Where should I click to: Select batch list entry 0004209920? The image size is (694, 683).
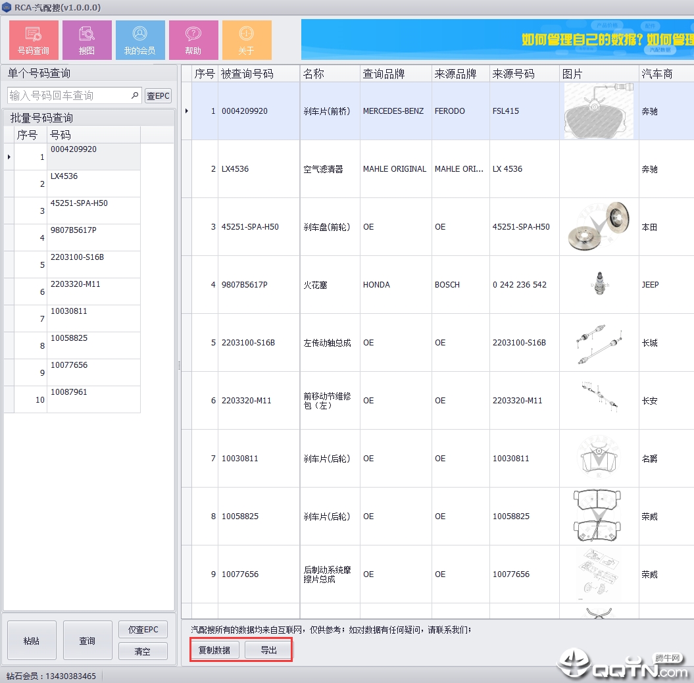point(94,157)
